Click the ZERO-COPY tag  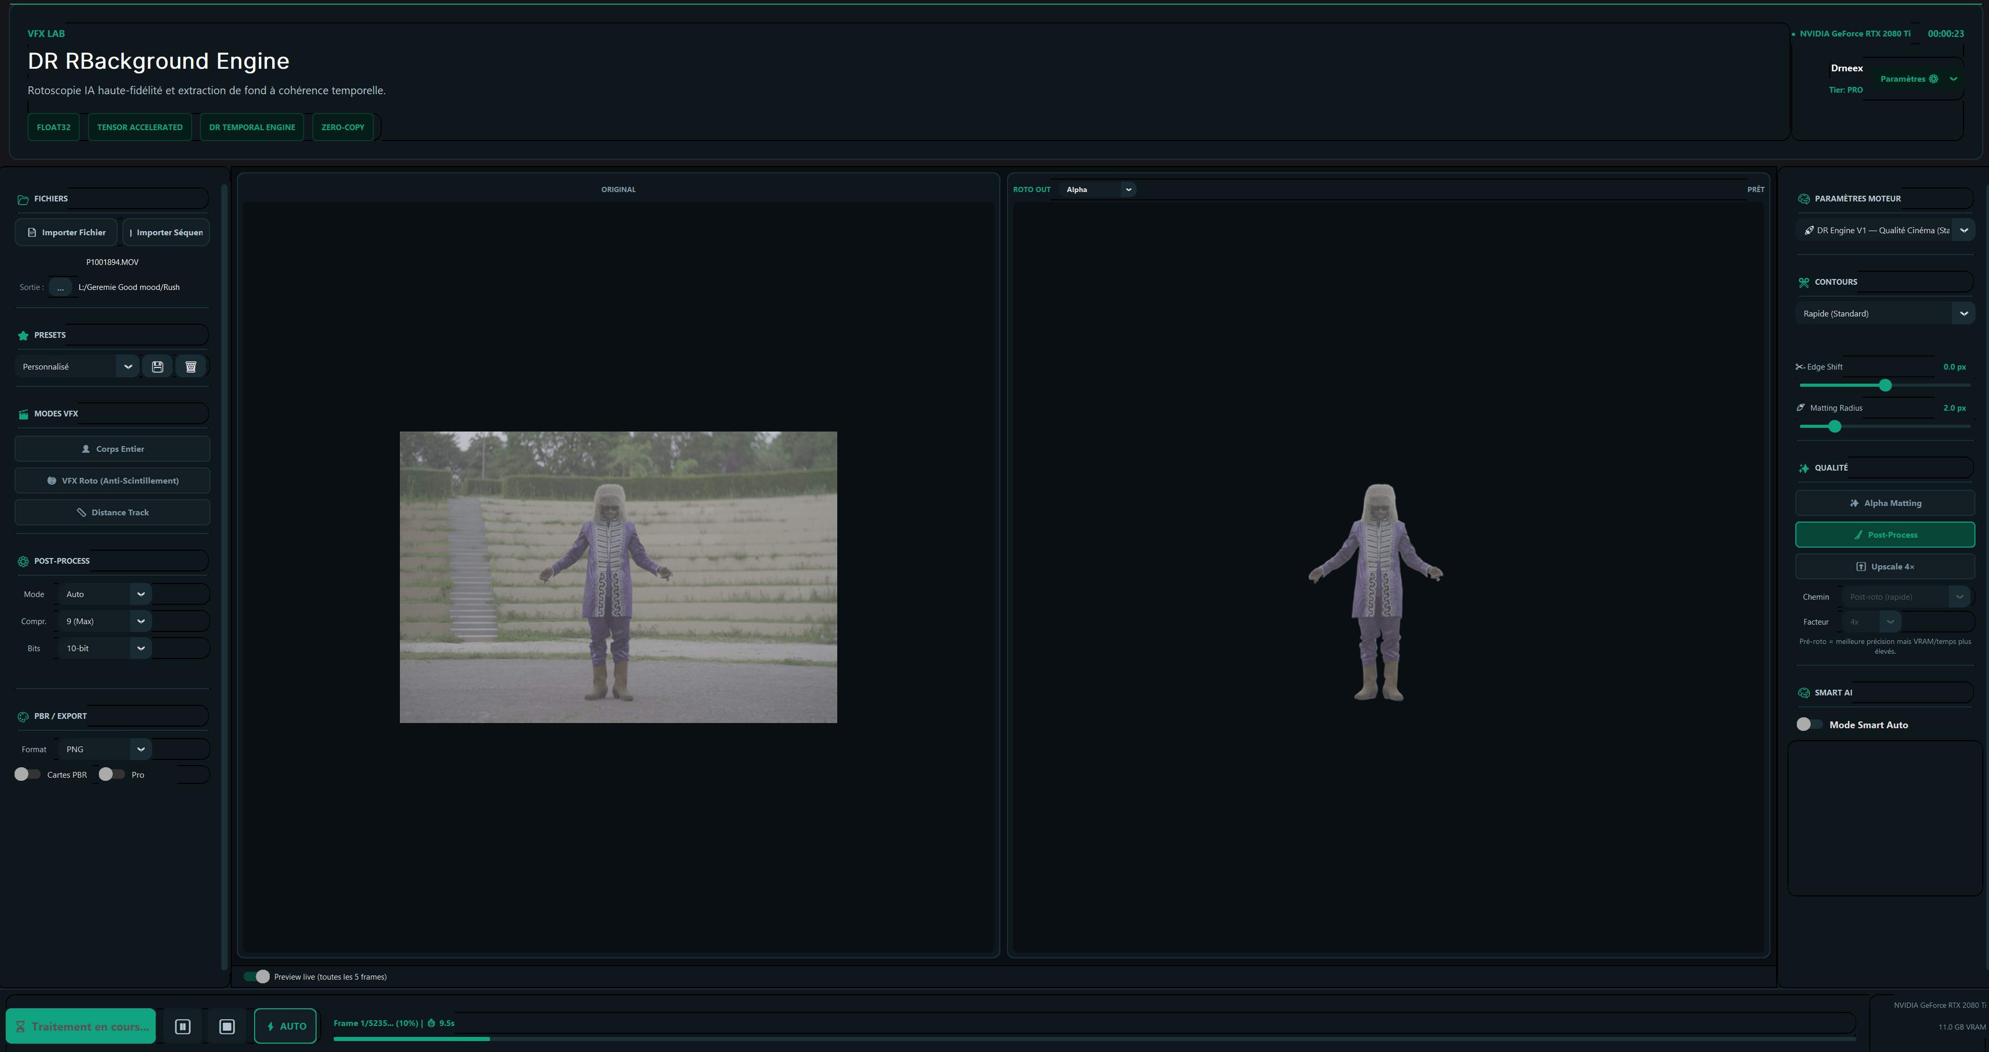[343, 128]
